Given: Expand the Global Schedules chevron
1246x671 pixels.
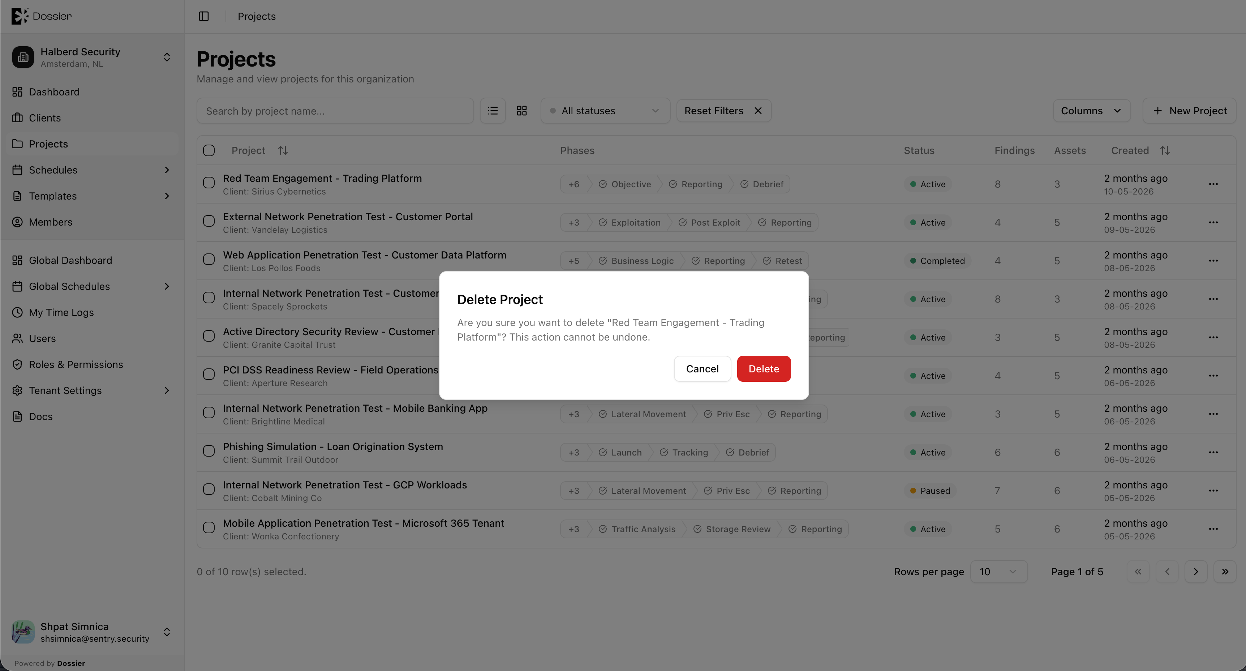Looking at the screenshot, I should click(167, 286).
